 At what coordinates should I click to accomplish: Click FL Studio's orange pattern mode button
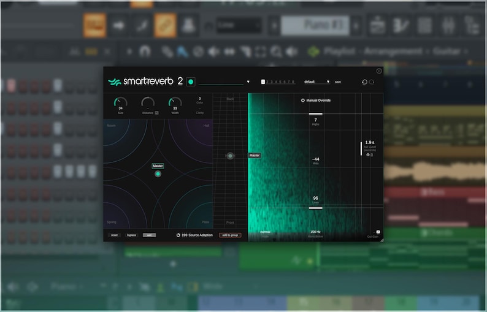(94, 25)
